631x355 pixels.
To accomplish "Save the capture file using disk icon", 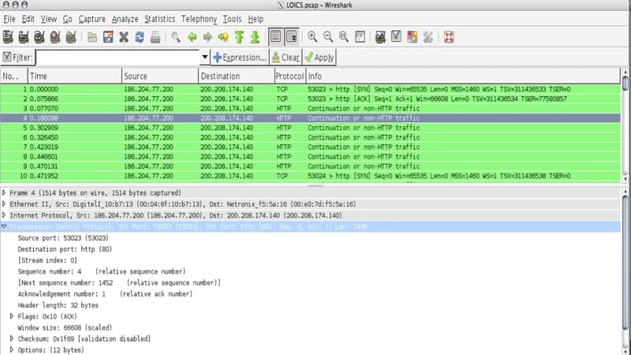I will point(108,36).
